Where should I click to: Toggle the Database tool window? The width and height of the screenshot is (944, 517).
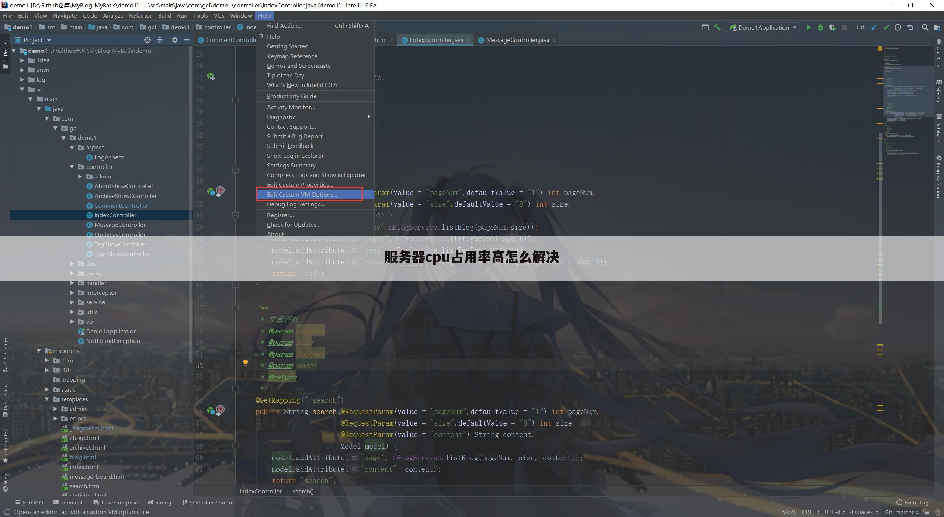pyautogui.click(x=938, y=128)
